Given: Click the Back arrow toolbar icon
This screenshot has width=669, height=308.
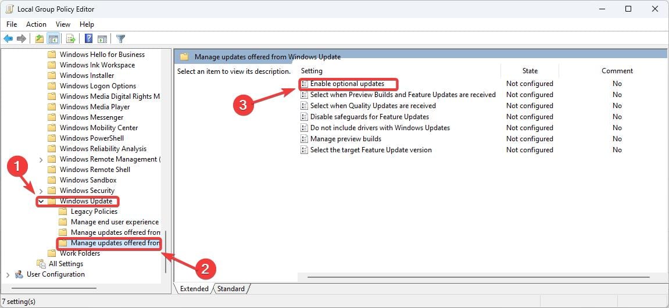Looking at the screenshot, I should pyautogui.click(x=8, y=39).
